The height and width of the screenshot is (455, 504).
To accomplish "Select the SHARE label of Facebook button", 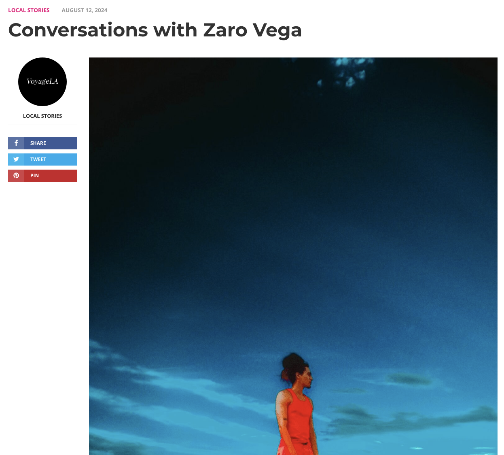I will tap(38, 143).
